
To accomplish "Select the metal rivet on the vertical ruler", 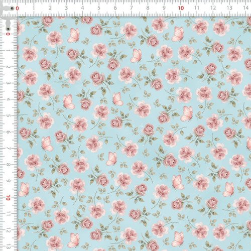I will click(8, 29).
